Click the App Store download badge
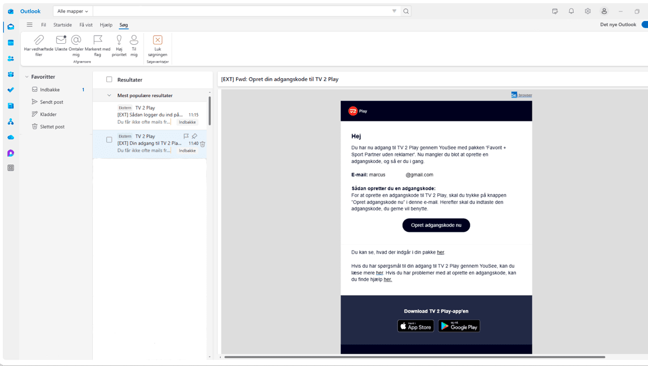Screen dimensions: 648x366 (416, 326)
